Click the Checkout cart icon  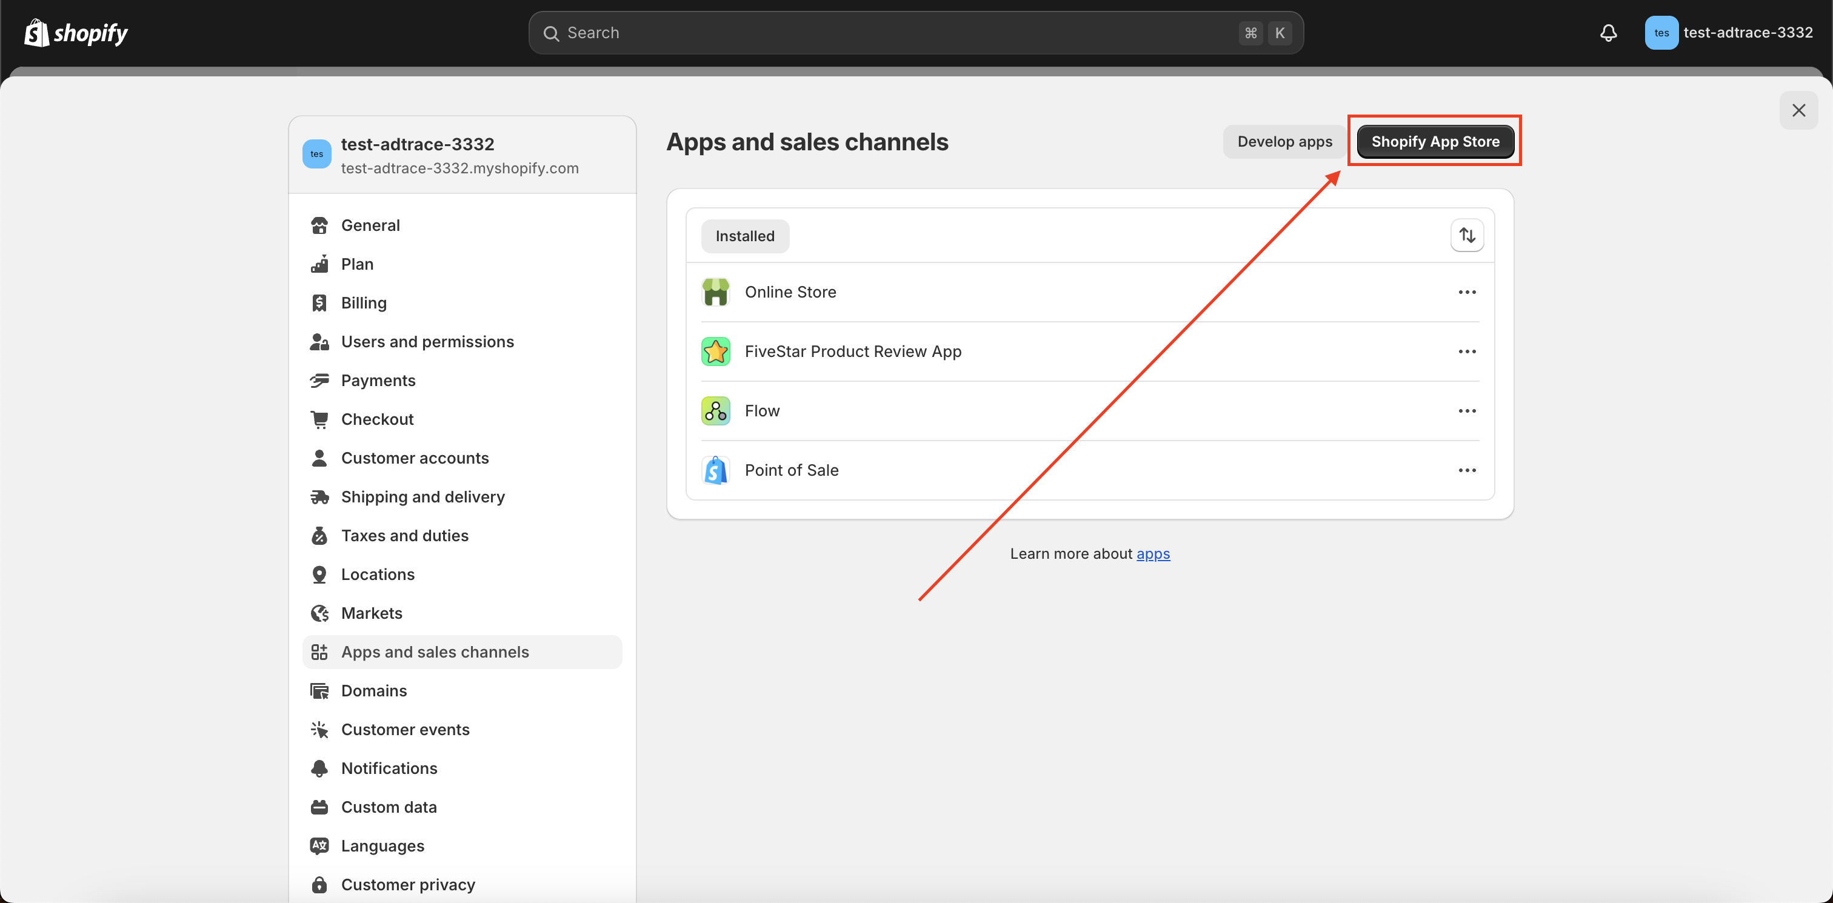(319, 419)
